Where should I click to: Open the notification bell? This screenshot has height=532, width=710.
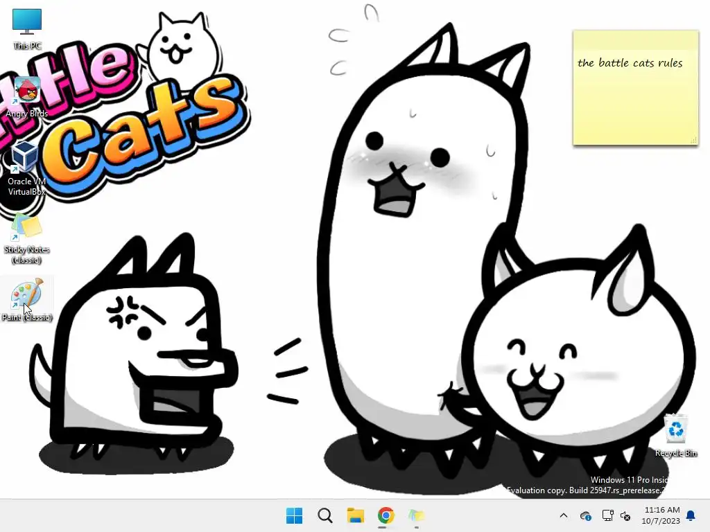click(x=691, y=515)
